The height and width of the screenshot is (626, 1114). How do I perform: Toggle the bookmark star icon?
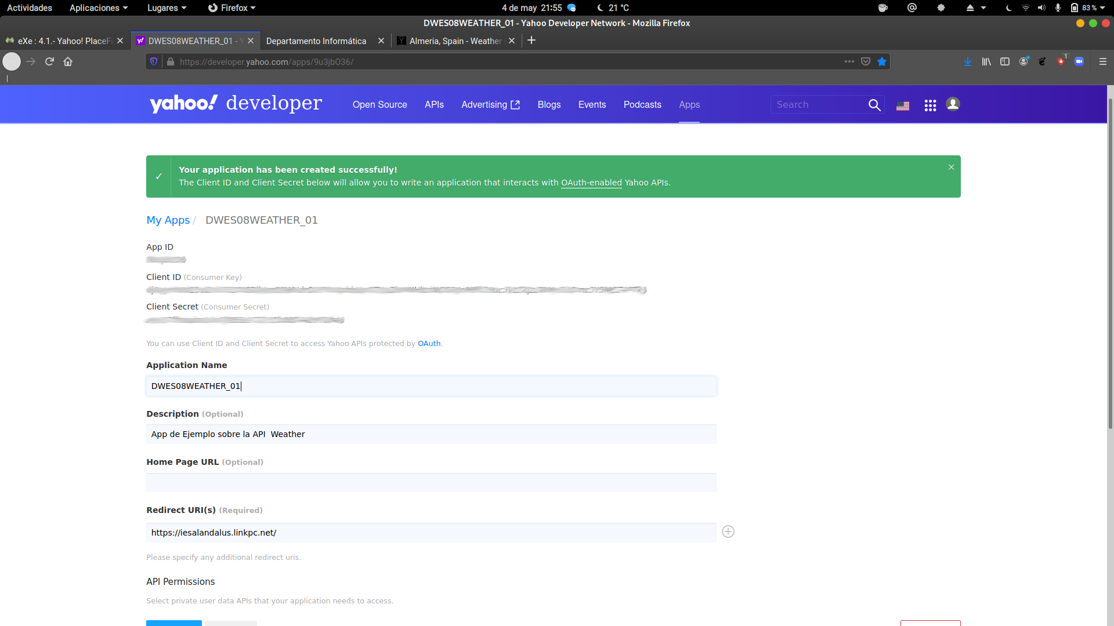pos(882,61)
